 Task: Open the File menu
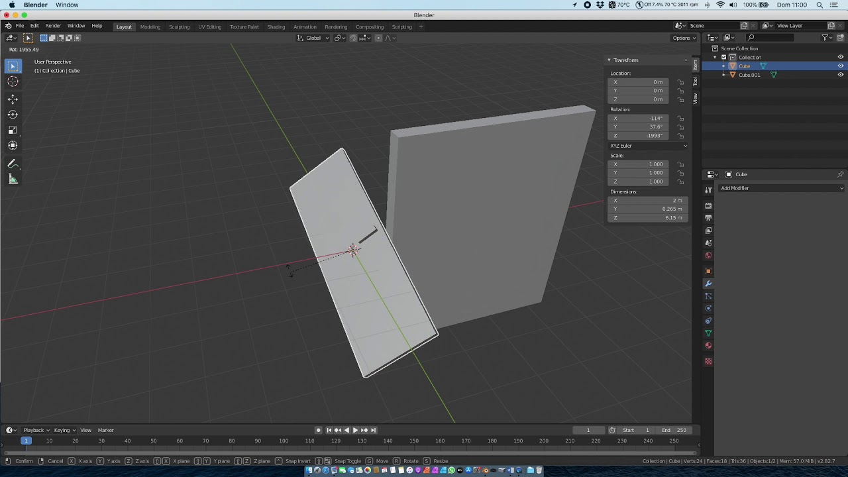coord(20,26)
